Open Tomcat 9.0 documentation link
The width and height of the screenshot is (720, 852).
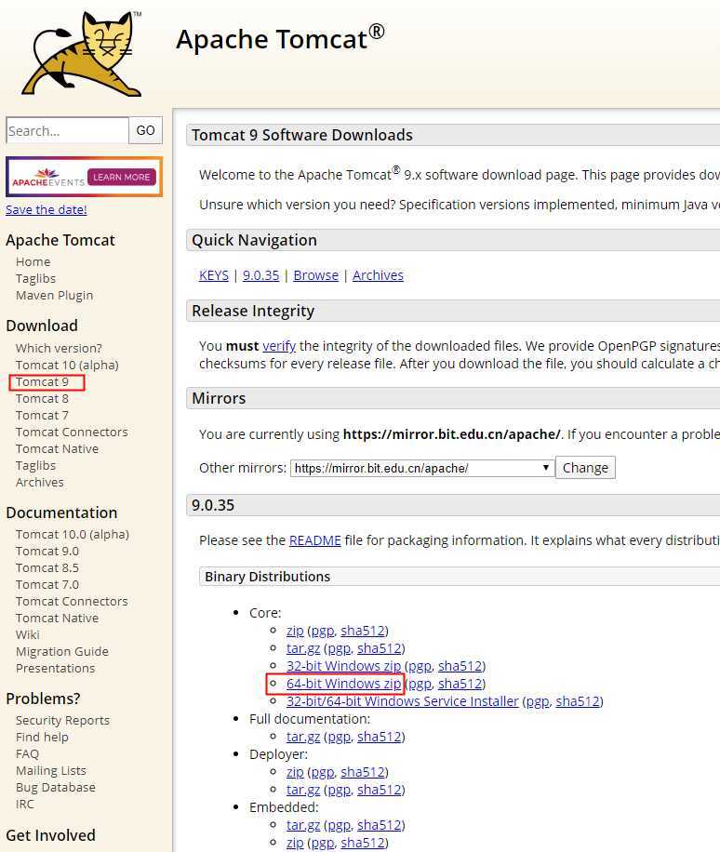tap(47, 552)
